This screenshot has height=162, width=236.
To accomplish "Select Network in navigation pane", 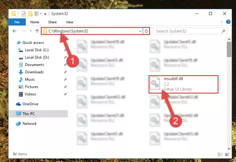I will pyautogui.click(x=29, y=124).
